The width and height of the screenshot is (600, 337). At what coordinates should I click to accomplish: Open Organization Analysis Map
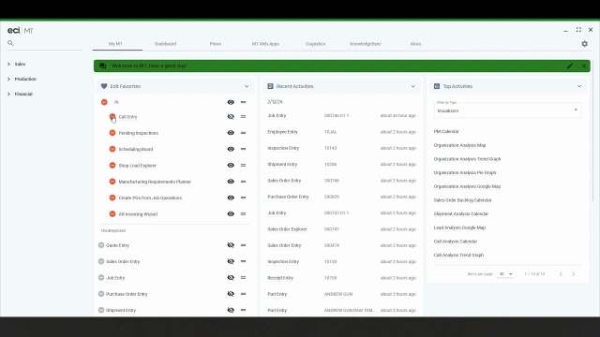point(459,145)
